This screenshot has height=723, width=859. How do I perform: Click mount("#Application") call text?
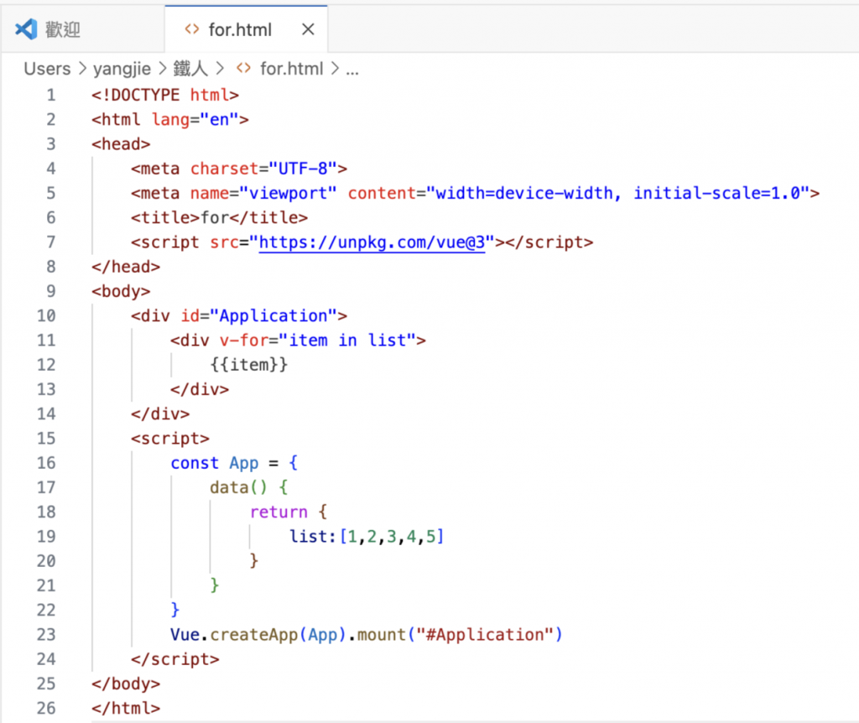(x=460, y=635)
